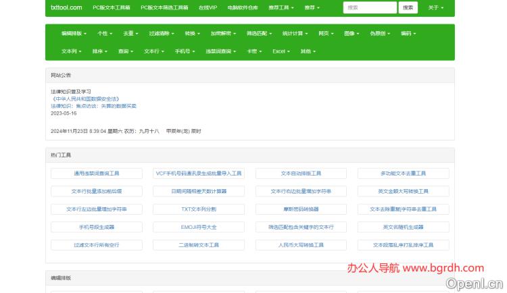Click the 法律知识普及学习 announcement text

71,91
